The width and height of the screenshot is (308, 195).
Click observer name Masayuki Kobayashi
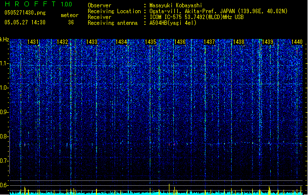coord(176,5)
